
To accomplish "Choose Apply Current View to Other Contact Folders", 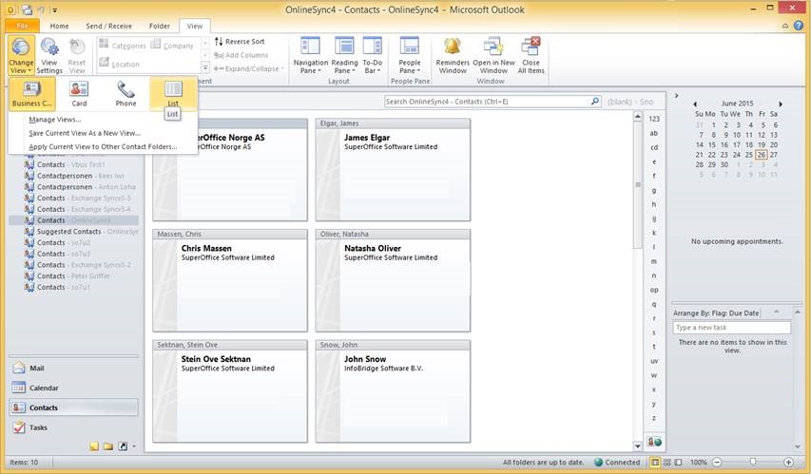I will coord(103,146).
